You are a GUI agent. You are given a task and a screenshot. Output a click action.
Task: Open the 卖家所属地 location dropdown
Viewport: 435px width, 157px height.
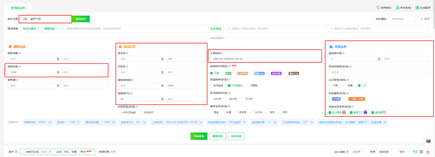[379, 72]
